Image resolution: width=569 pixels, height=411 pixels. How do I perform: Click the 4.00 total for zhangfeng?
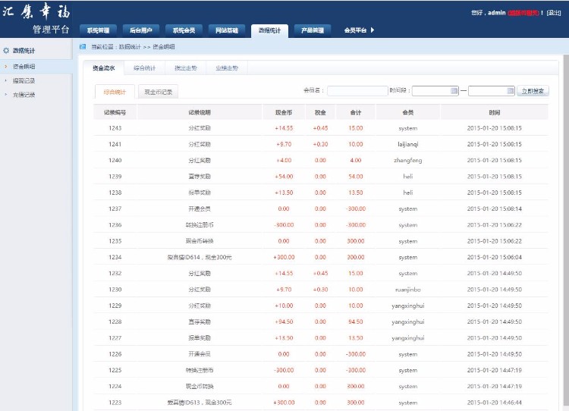(356, 160)
